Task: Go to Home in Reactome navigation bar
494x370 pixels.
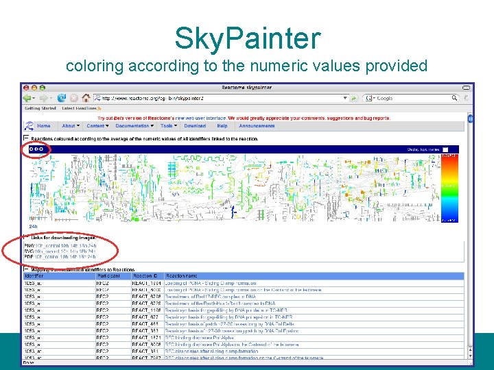Action: 43,126
